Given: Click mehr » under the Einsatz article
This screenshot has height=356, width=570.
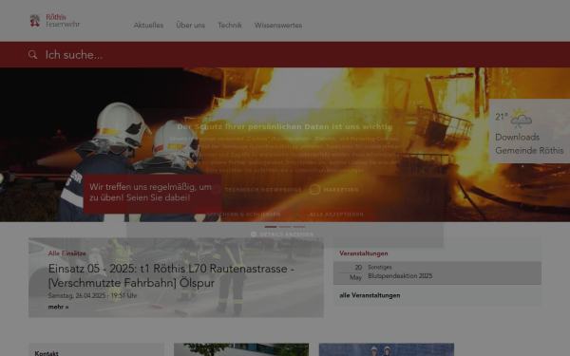Looking at the screenshot, I should [x=58, y=307].
